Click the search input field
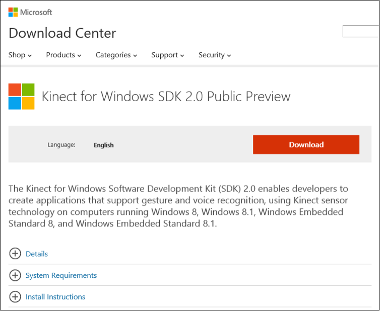Viewport: 380px width, 311px height. (x=361, y=31)
